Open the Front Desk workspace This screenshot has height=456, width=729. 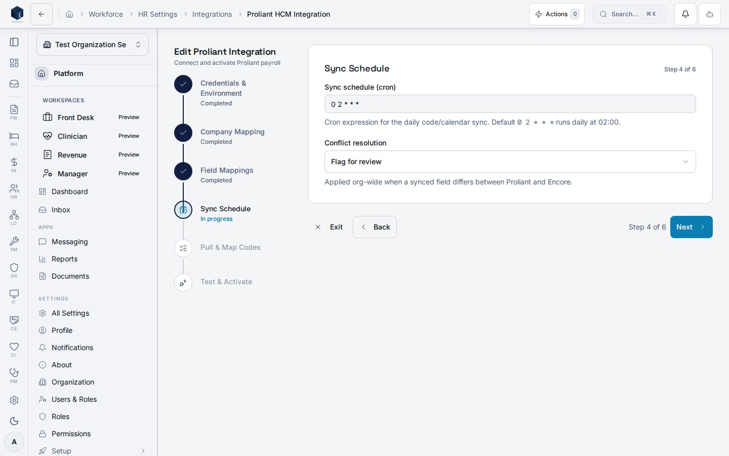click(x=92, y=117)
